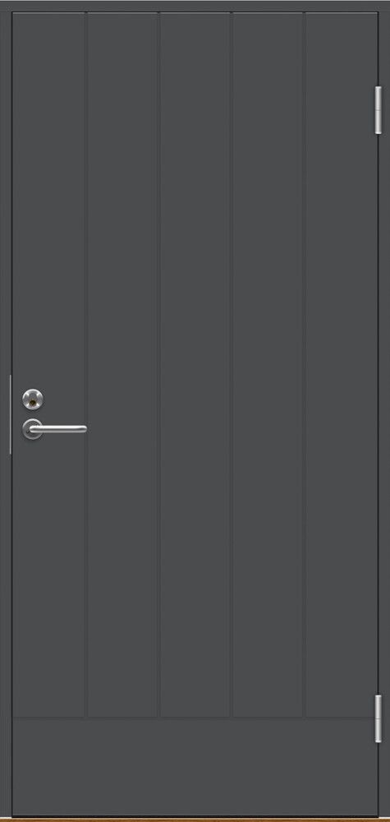Click the left door frame jamb
The height and width of the screenshot is (822, 390).
[x=5, y=411]
